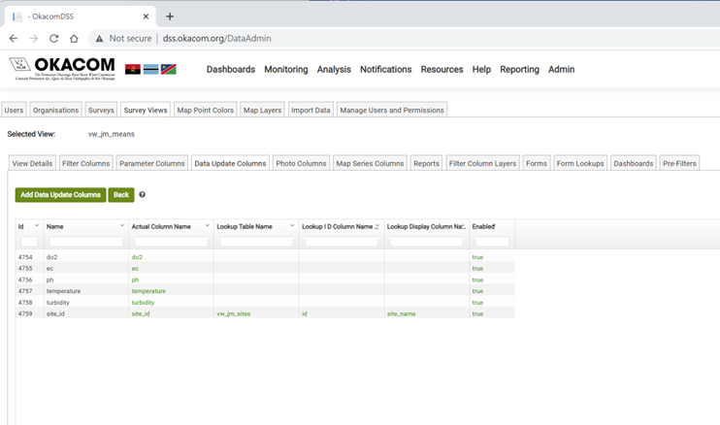The width and height of the screenshot is (720, 425).
Task: Click the site_name lookup display value
Action: click(402, 314)
